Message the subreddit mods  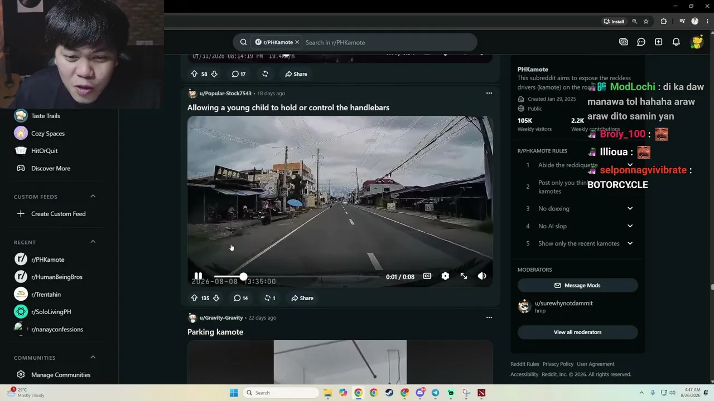[x=578, y=285]
